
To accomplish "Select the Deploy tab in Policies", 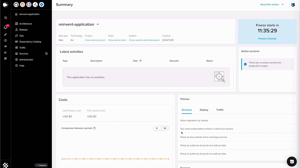I will pos(204,110).
